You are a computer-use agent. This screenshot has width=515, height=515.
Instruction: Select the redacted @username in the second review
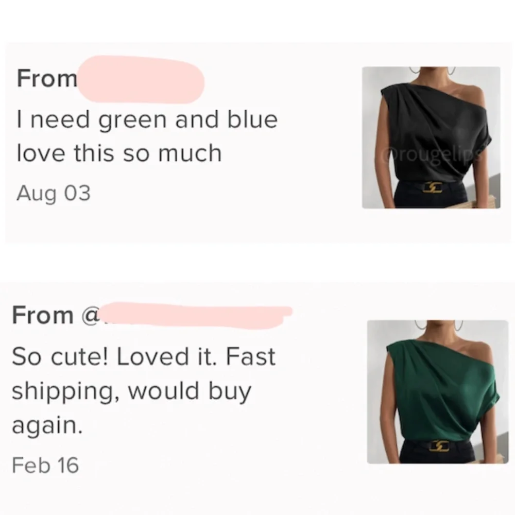(196, 313)
